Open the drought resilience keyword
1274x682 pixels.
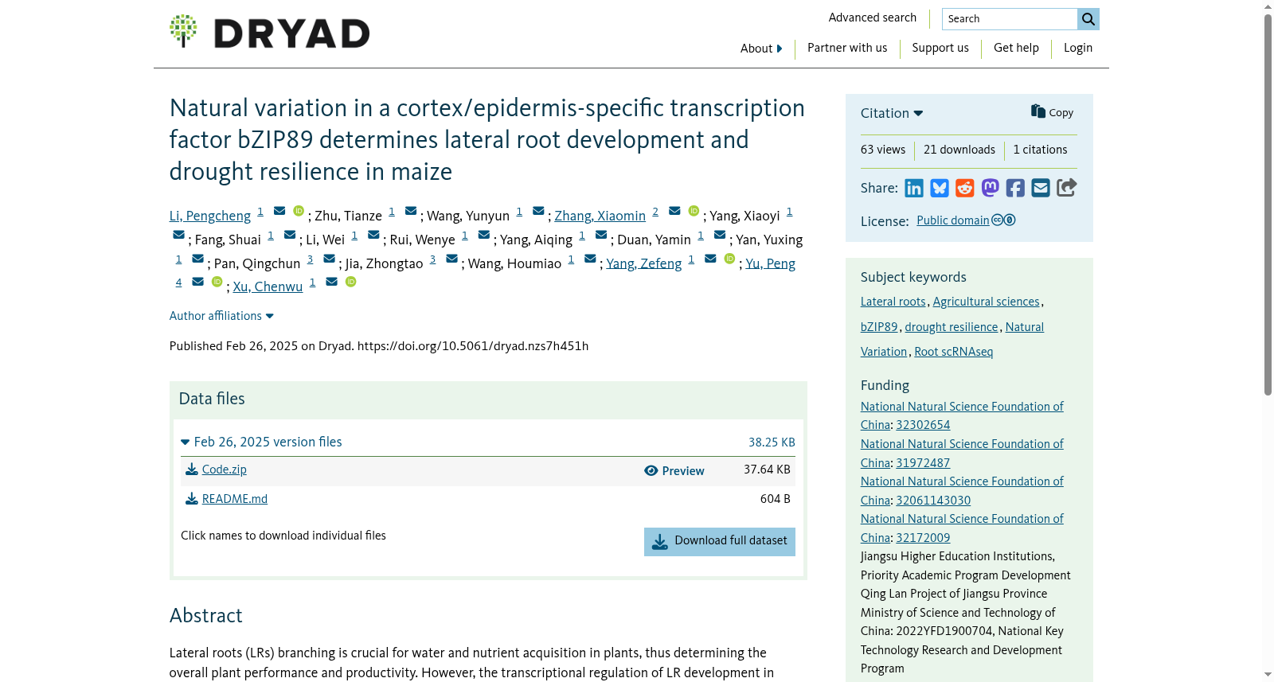(x=951, y=327)
